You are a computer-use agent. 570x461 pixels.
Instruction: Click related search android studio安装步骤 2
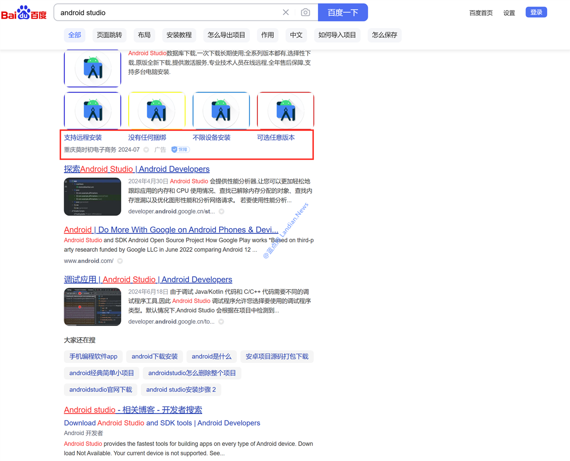click(181, 389)
